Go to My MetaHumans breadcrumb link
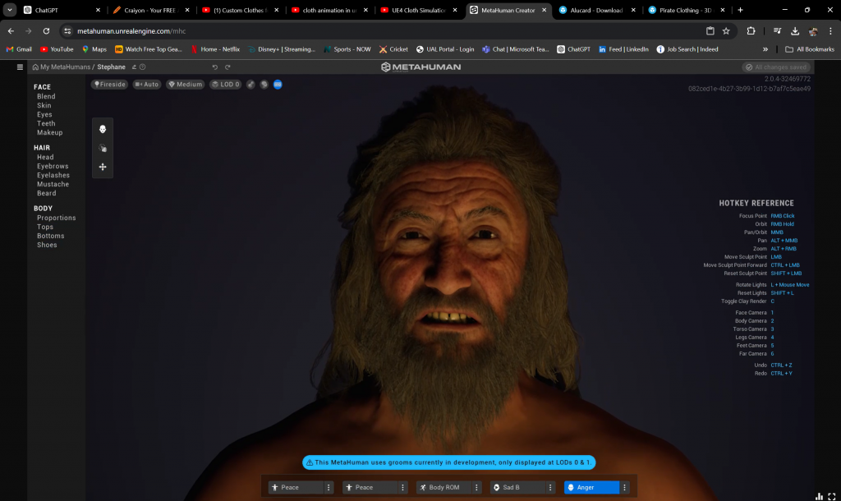 66,67
